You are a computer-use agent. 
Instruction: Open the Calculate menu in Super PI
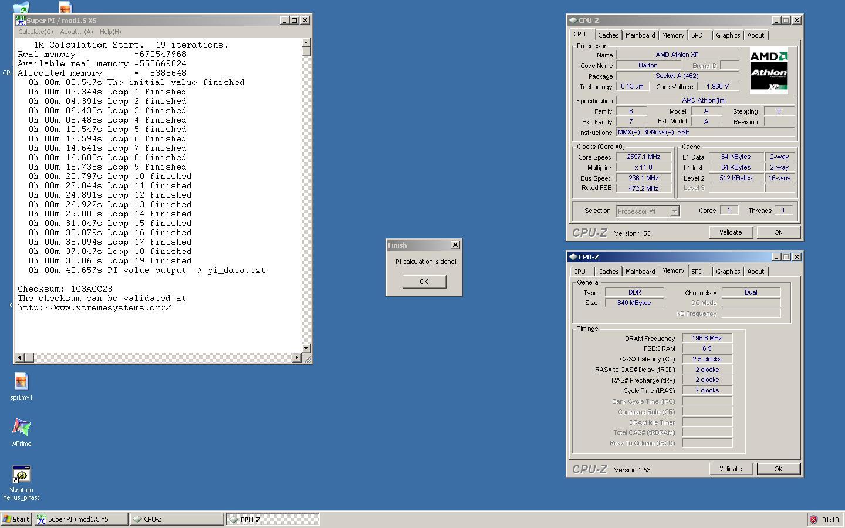point(35,32)
